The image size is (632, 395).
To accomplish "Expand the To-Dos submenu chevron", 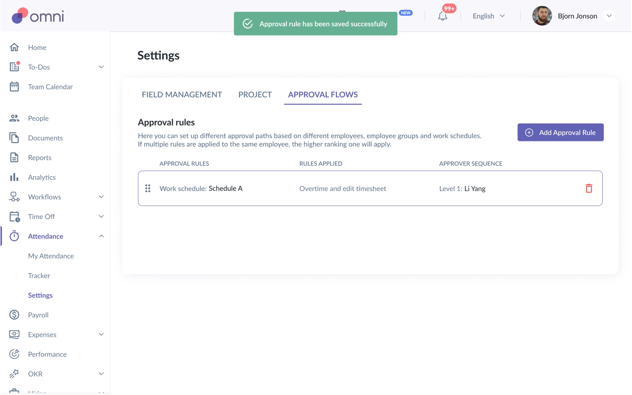I will pos(101,67).
